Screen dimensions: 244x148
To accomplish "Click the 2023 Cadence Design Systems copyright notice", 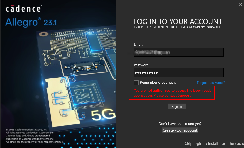I will 35,136.
